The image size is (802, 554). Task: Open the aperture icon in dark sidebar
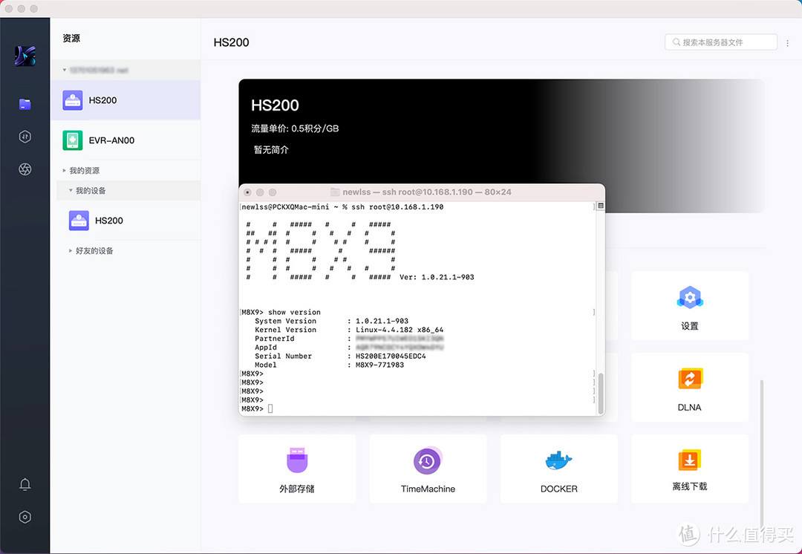[25, 169]
